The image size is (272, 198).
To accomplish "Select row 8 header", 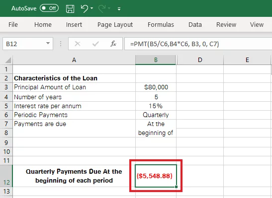I will click(x=6, y=133).
